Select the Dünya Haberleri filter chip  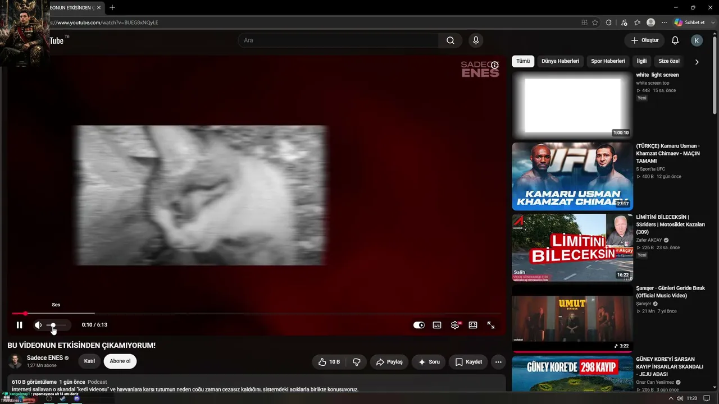(560, 61)
